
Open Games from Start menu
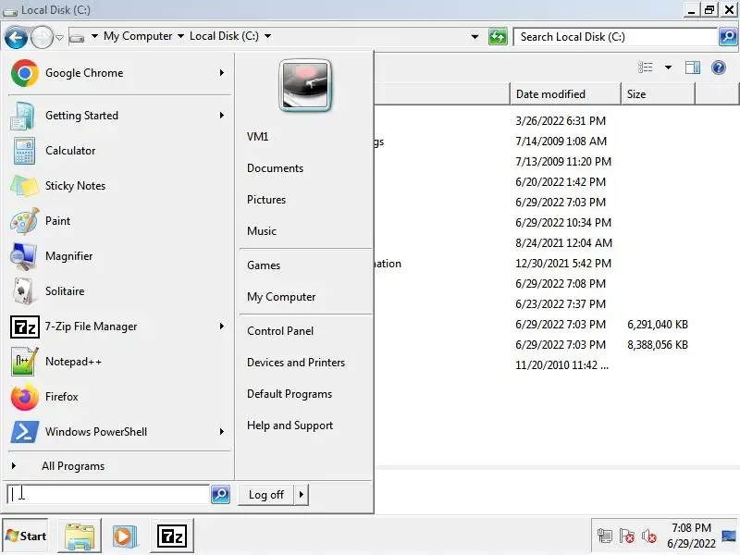click(264, 265)
